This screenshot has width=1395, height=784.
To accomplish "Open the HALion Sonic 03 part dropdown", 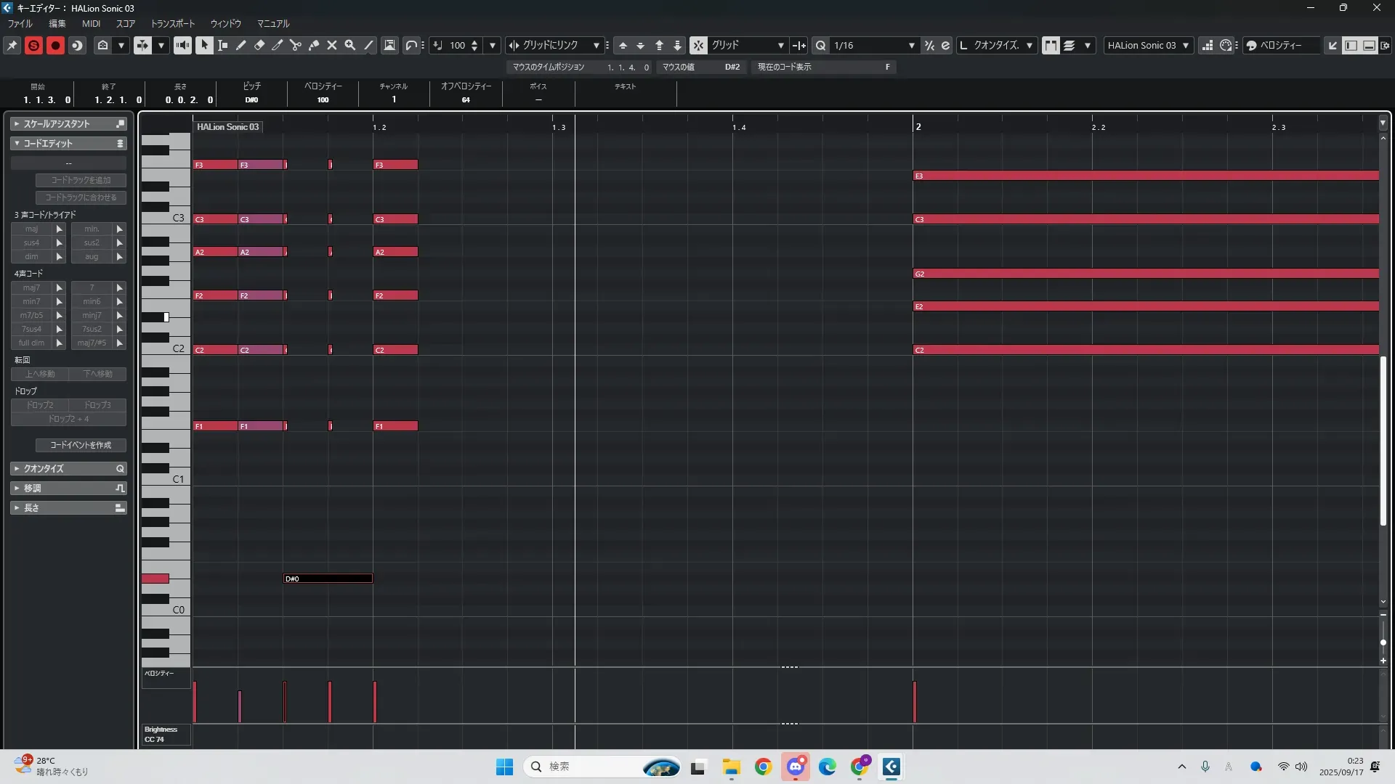I will point(1186,45).
